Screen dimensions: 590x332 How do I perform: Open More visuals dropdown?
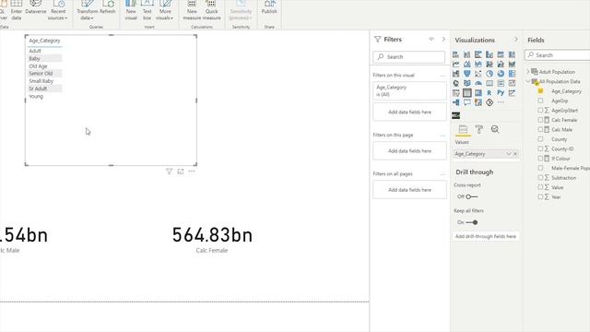tap(165, 10)
